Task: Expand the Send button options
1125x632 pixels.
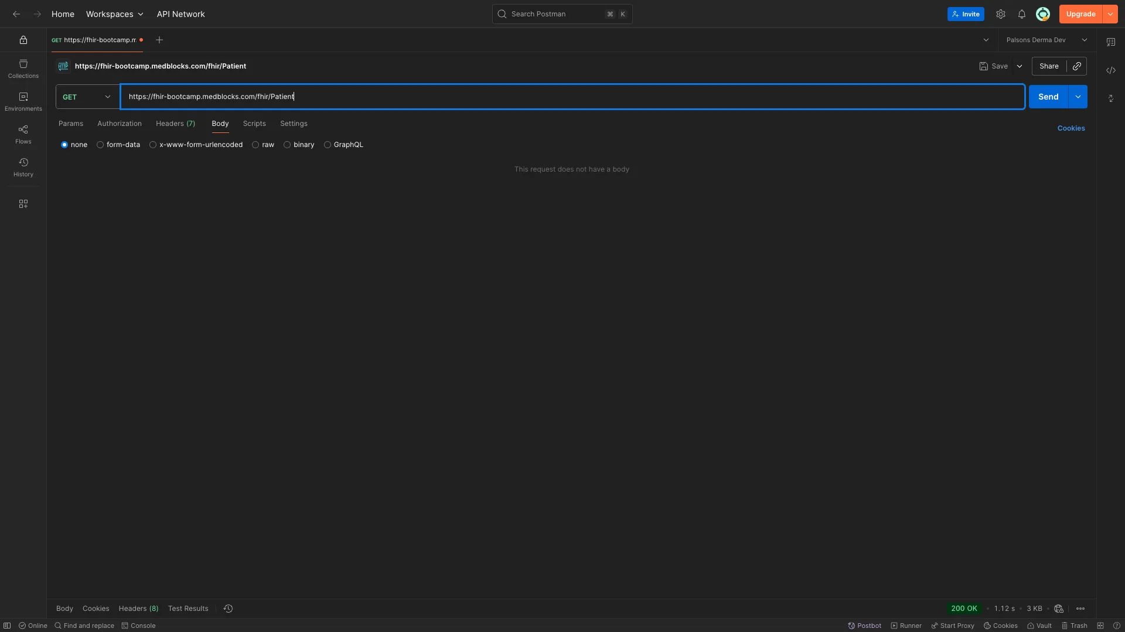Action: [x=1078, y=96]
